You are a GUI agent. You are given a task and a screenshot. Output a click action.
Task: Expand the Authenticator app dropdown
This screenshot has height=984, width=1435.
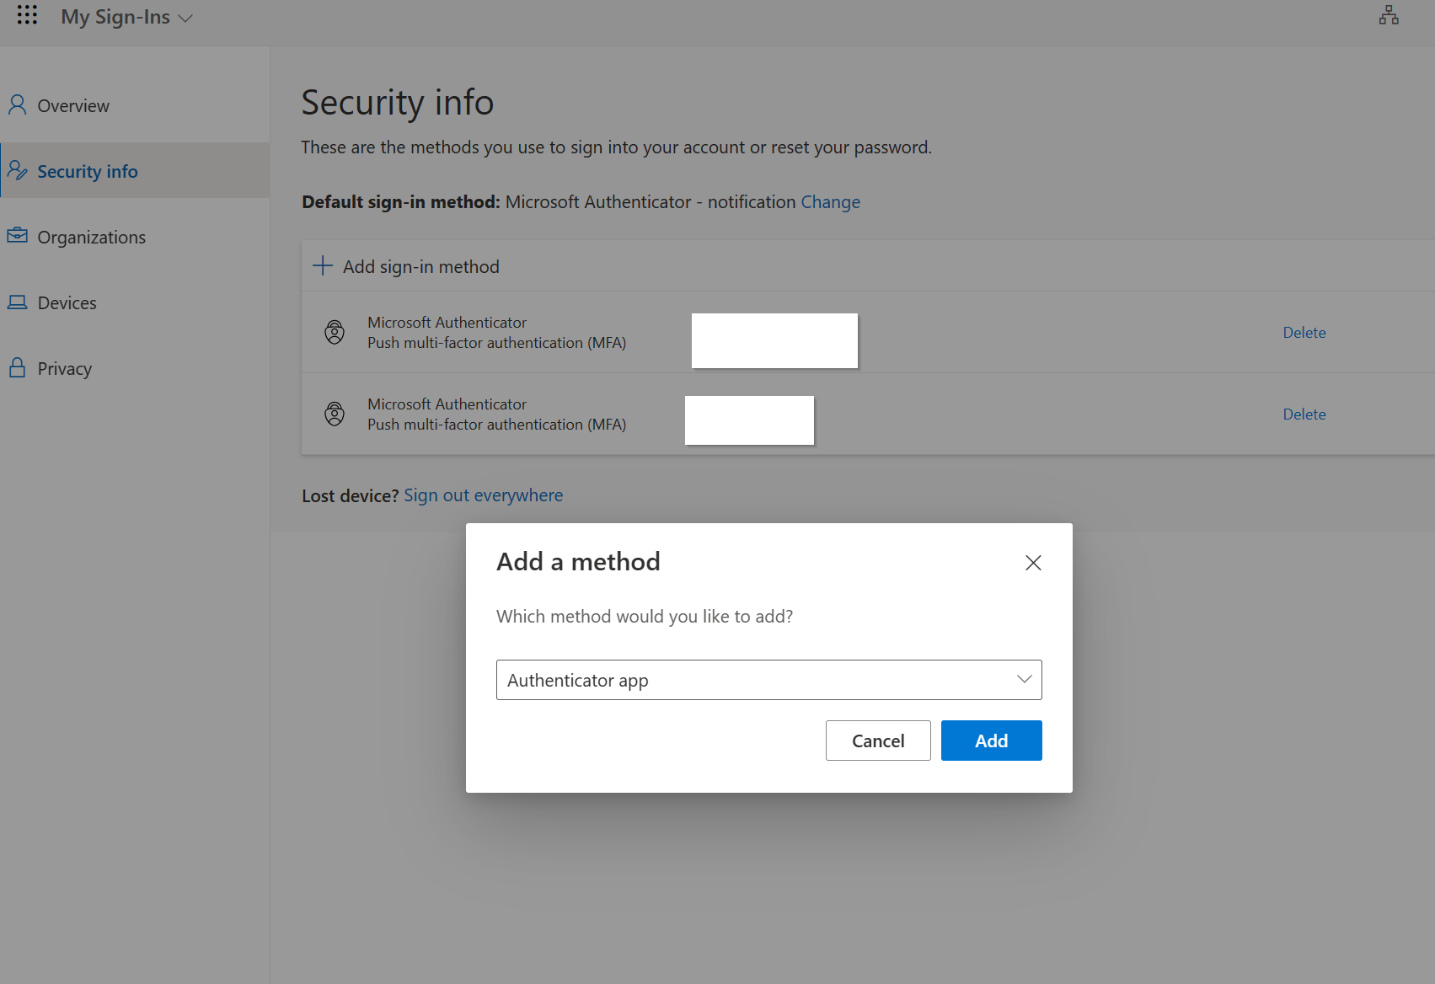pos(1024,680)
